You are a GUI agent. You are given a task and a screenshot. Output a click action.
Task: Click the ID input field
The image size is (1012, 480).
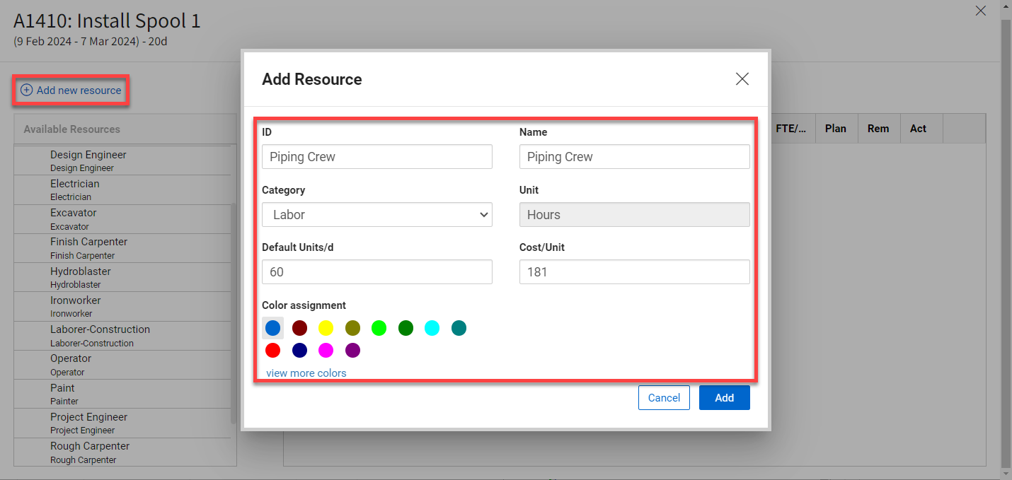(x=376, y=157)
